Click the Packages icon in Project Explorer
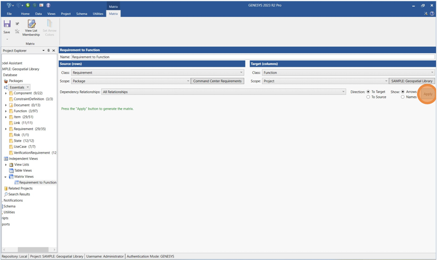 click(x=6, y=81)
